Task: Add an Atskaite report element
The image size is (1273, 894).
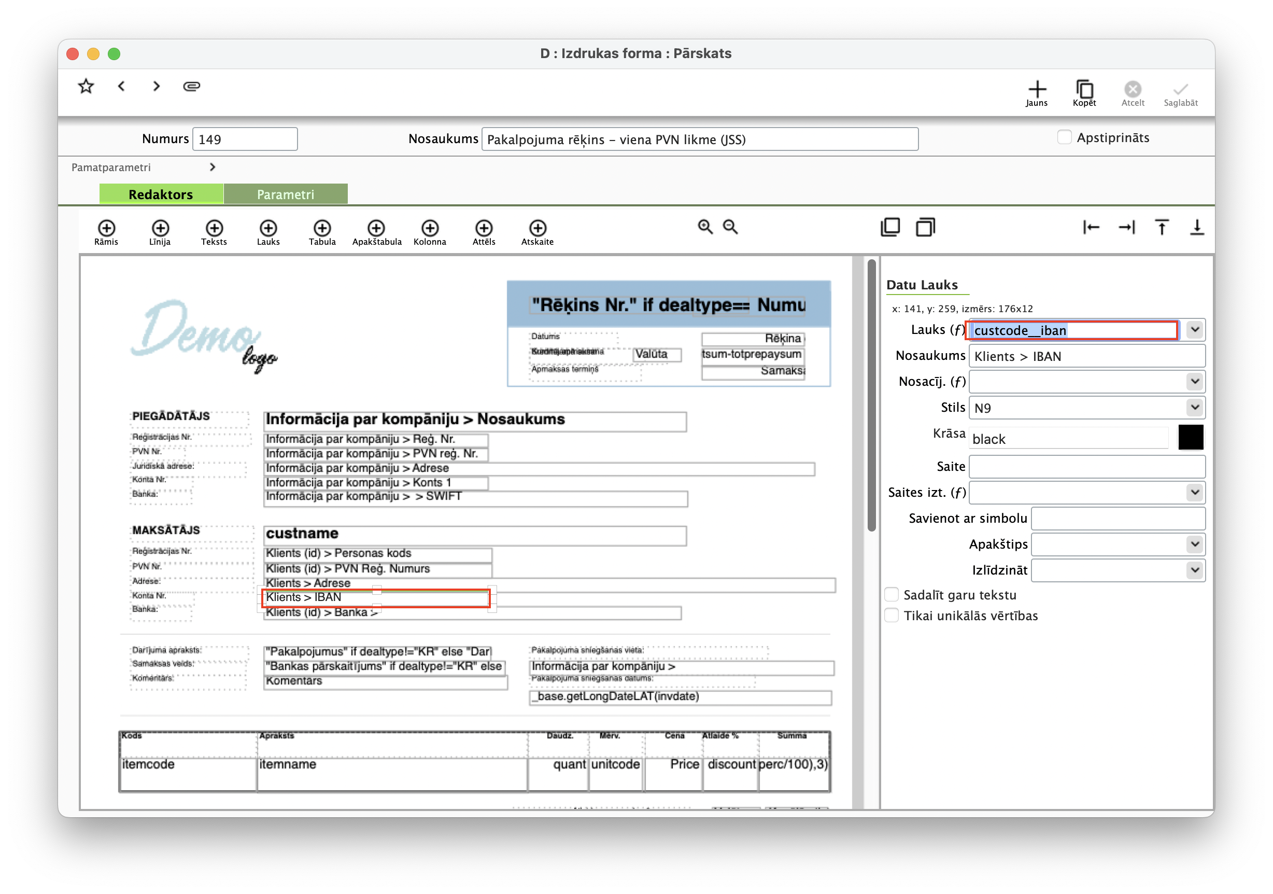Action: click(x=538, y=232)
